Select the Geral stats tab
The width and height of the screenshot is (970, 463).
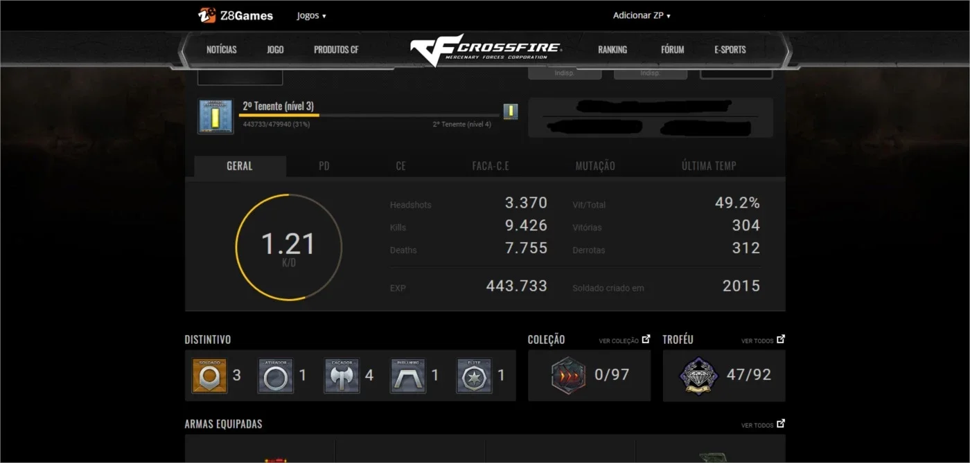(240, 166)
